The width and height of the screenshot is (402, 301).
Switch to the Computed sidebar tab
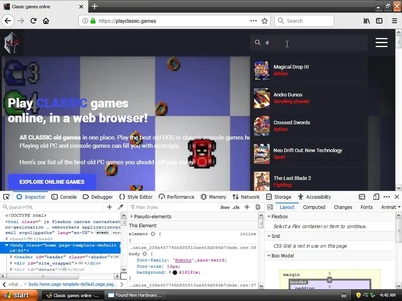314,207
